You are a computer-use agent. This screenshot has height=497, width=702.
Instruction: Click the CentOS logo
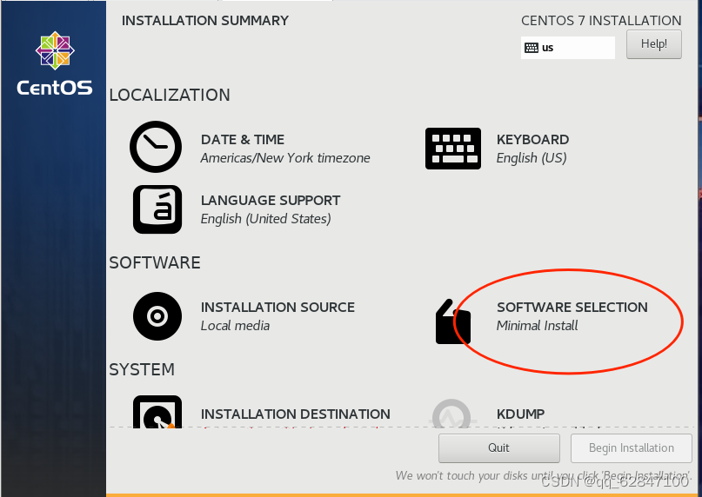(55, 63)
